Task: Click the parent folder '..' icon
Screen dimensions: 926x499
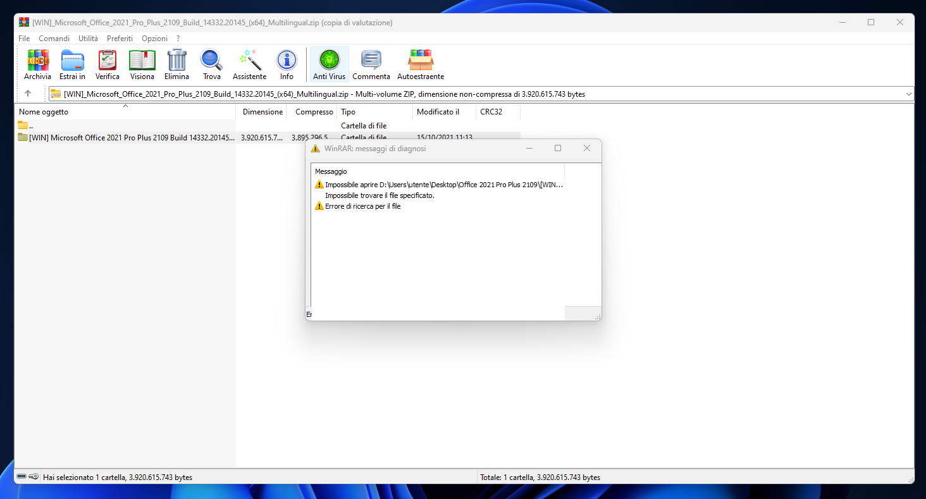Action: coord(23,125)
